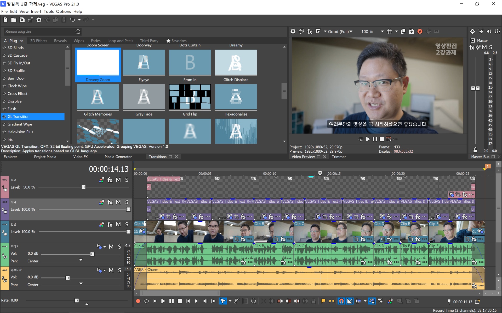Open the Insert menu
This screenshot has width=502, height=313.
click(x=36, y=11)
